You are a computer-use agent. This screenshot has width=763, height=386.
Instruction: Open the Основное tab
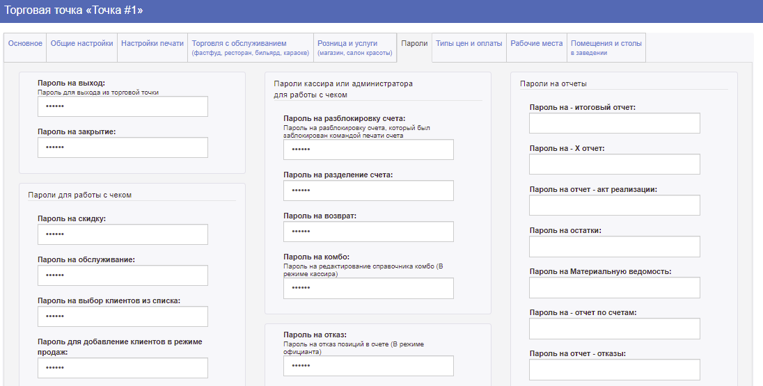tap(25, 44)
